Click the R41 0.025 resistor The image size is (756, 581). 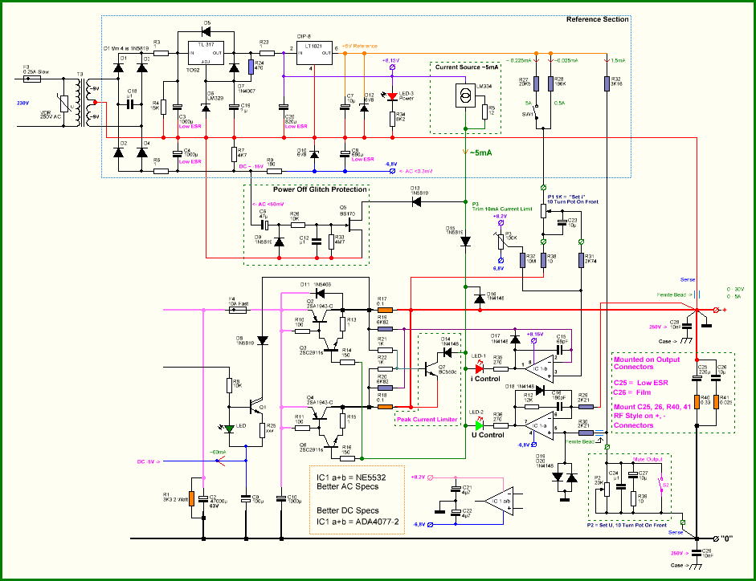coord(716,402)
